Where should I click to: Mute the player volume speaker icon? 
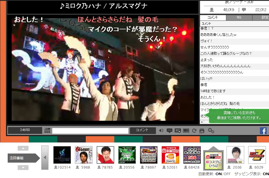point(161,130)
